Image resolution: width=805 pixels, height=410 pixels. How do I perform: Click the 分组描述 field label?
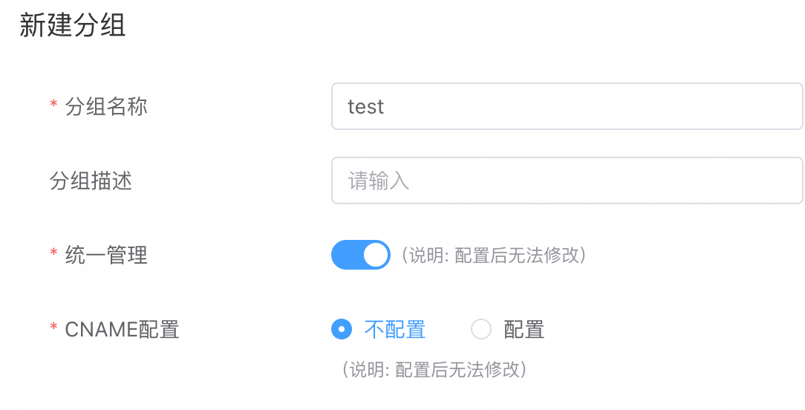click(91, 180)
